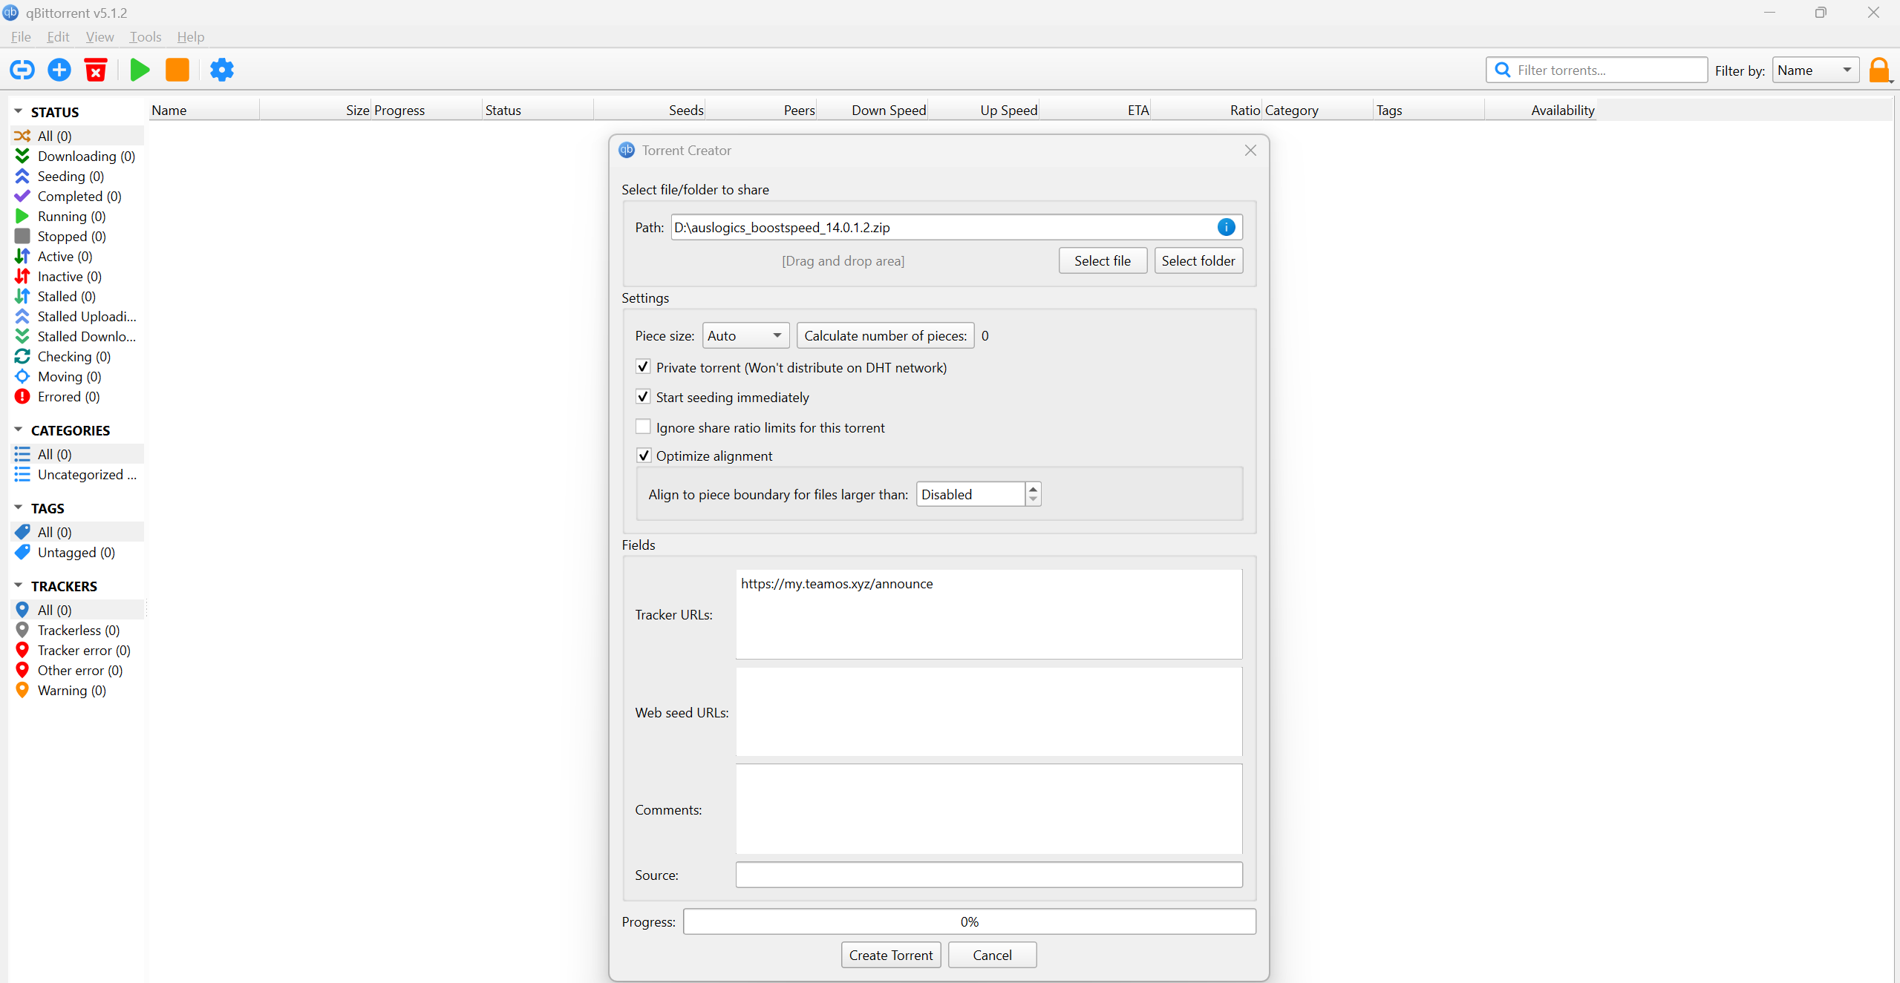
Task: Open the File menu
Action: point(21,36)
